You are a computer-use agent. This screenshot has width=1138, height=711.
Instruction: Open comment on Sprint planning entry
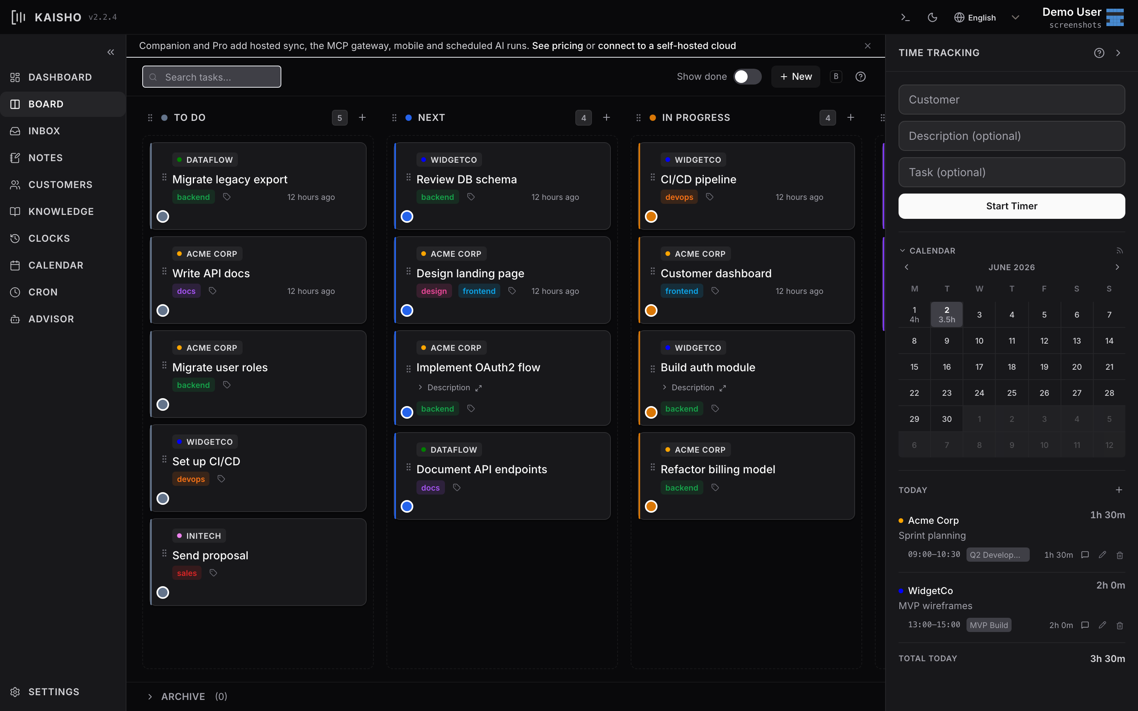(x=1085, y=555)
